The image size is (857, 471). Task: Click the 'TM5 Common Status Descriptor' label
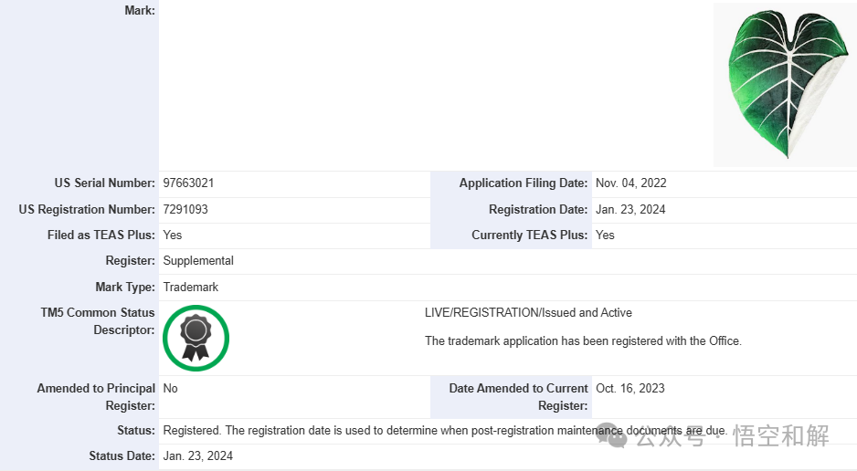click(x=98, y=321)
